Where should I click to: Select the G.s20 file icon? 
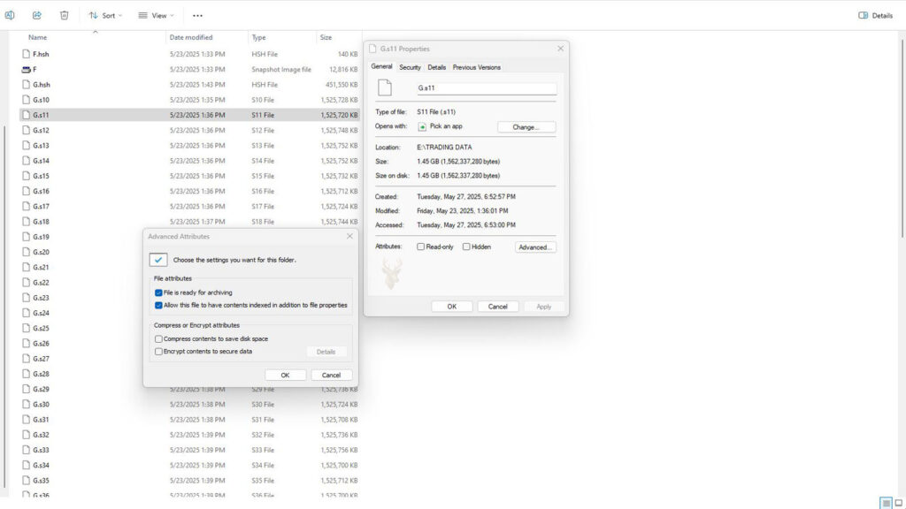point(26,252)
